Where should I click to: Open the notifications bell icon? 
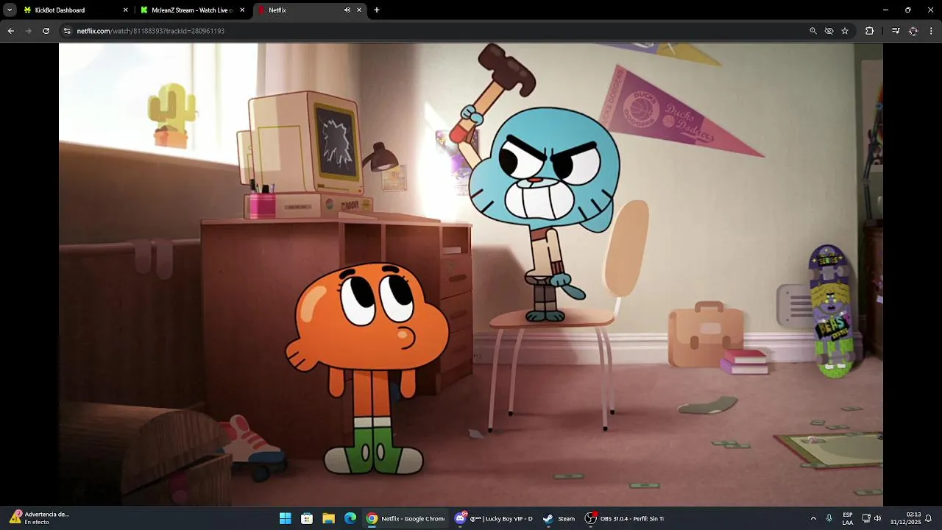coord(929,518)
